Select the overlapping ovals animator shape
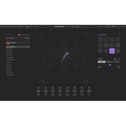Viewport: 126px width, 126px height. tap(106, 51)
